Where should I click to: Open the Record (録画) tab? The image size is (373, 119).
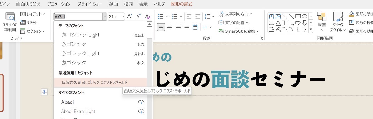click(113, 4)
